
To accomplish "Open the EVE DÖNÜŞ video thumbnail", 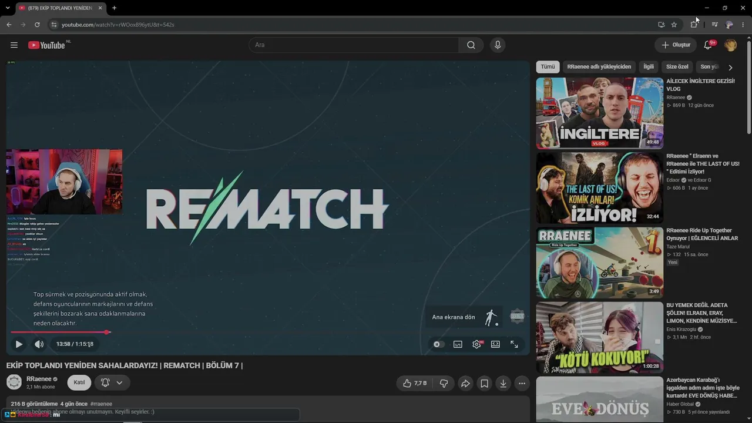I will 599,399.
